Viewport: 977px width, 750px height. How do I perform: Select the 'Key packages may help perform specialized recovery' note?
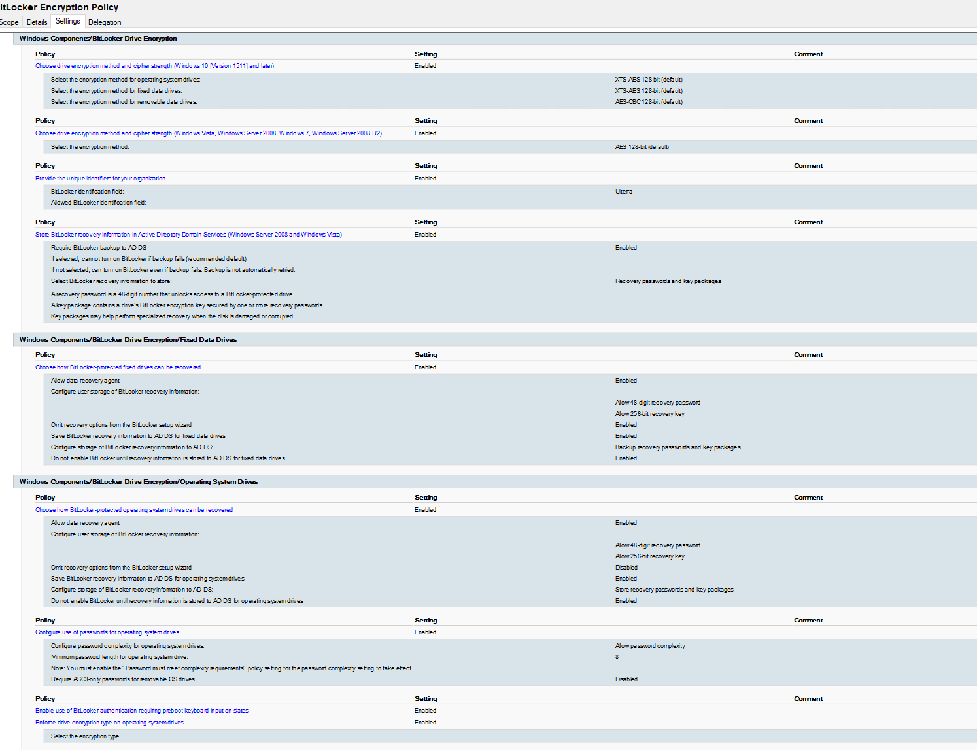point(173,316)
